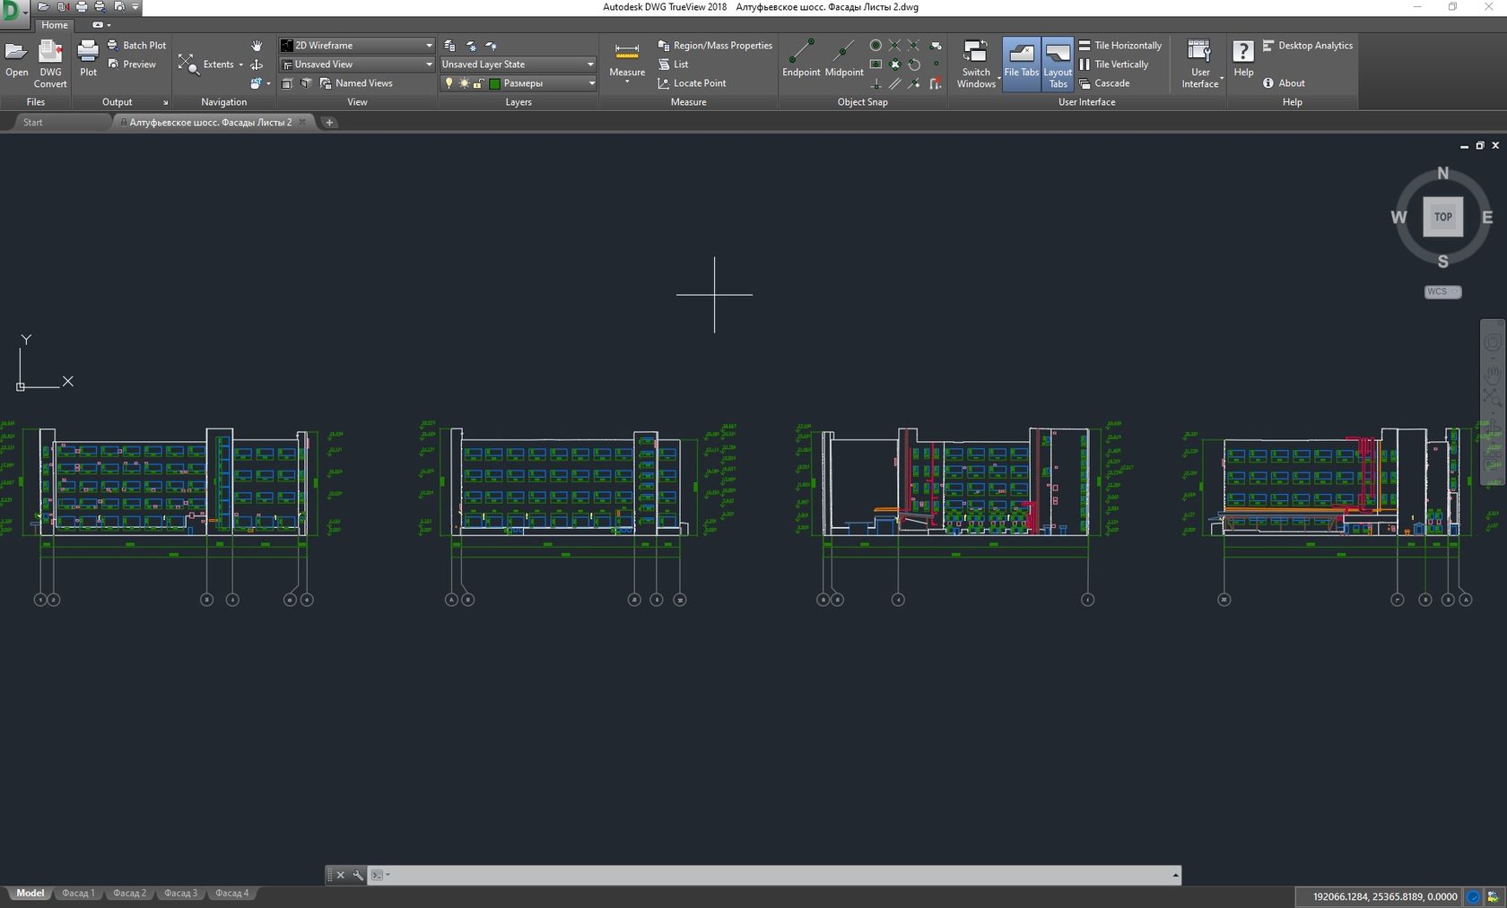1507x908 pixels.
Task: Open Region/Mass Properties
Action: pos(715,45)
